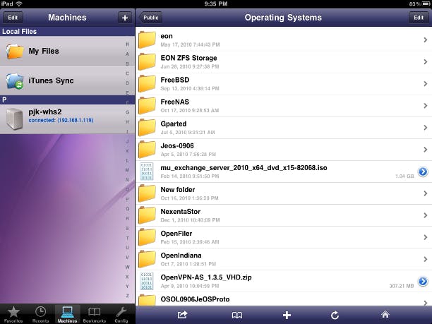Tap the "My Files" label
The height and width of the screenshot is (324, 432).
pyautogui.click(x=44, y=52)
